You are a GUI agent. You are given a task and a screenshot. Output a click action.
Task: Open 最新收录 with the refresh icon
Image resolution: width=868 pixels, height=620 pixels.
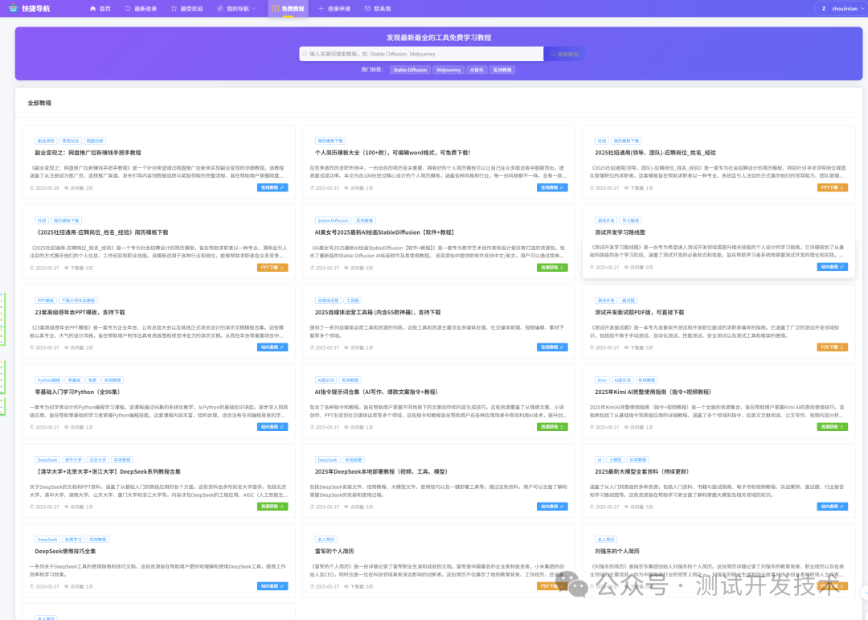(x=129, y=8)
